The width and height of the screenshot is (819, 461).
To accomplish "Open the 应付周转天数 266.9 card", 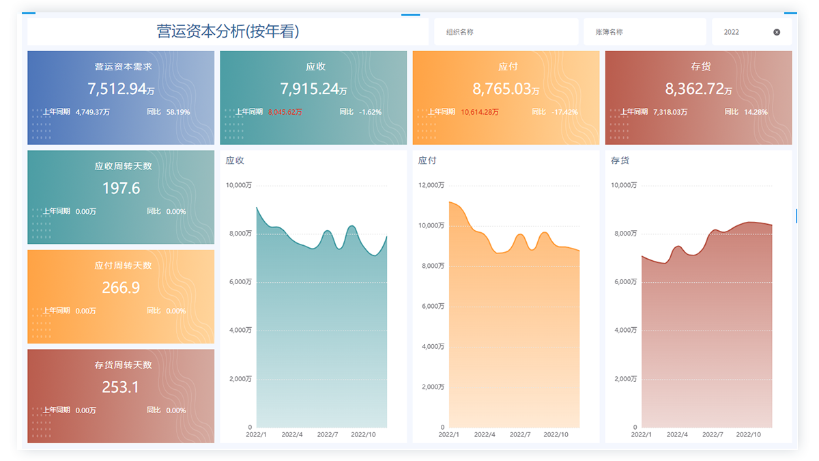I will pos(121,296).
